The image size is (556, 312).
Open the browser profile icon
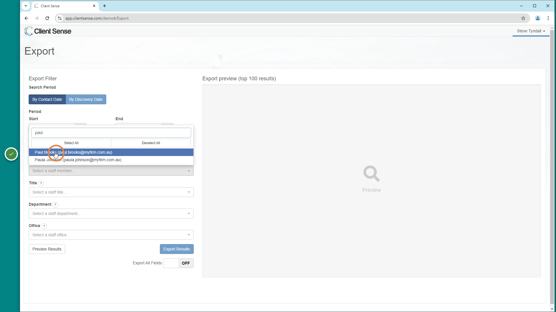[x=538, y=18]
